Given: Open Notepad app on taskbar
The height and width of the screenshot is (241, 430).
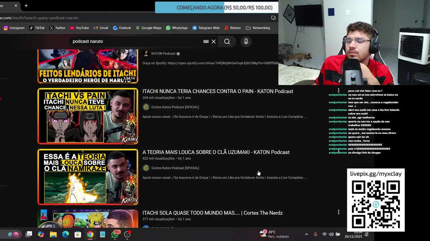Looking at the screenshot, I should 102,234.
